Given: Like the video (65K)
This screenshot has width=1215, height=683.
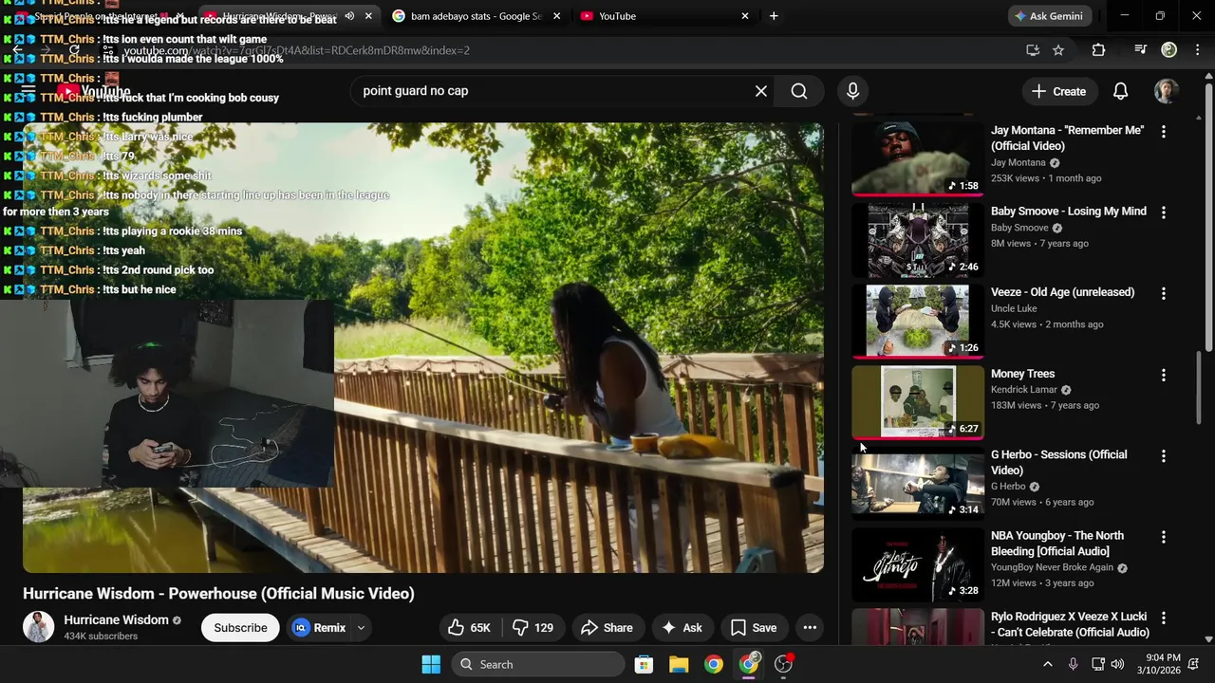Looking at the screenshot, I should tap(469, 627).
